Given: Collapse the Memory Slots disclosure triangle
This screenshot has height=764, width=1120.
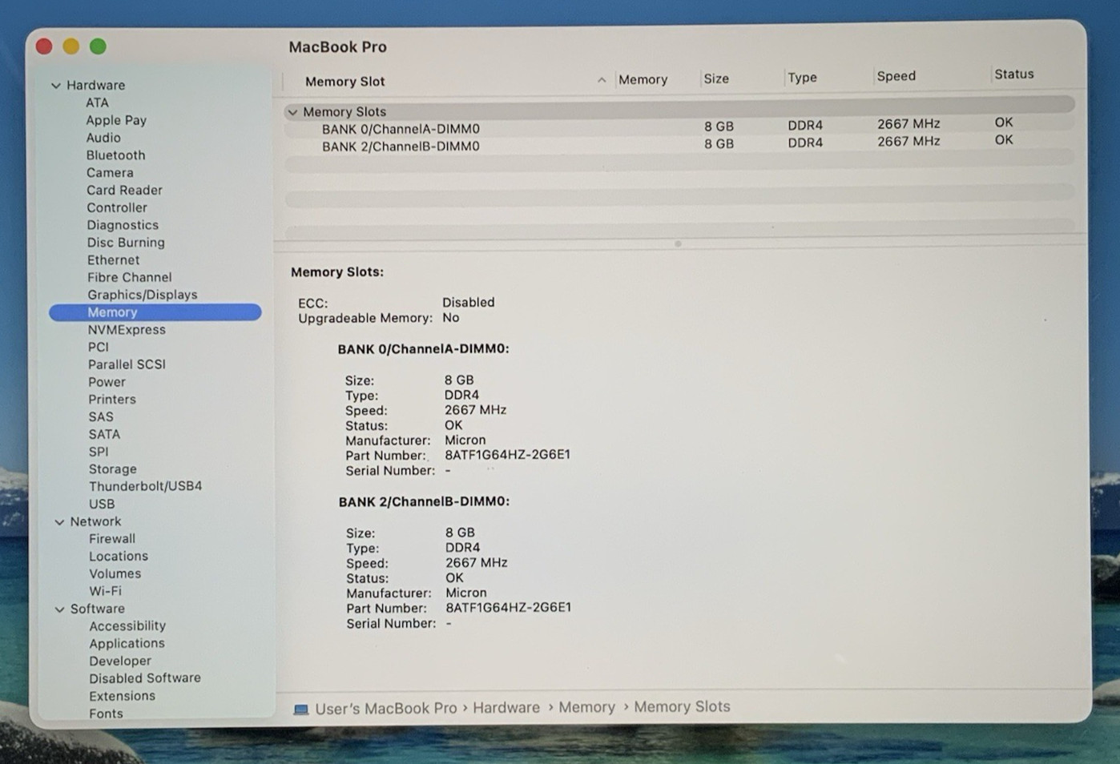Looking at the screenshot, I should (292, 112).
